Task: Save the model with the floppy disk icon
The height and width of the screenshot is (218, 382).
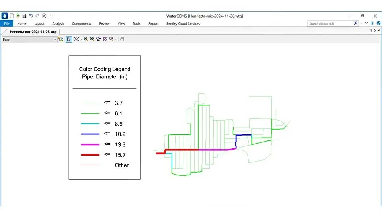Action: coord(24,16)
